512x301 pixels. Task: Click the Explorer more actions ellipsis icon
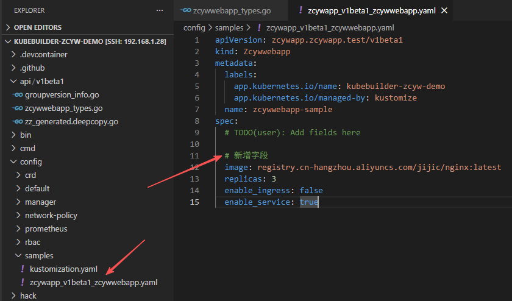[x=160, y=11]
